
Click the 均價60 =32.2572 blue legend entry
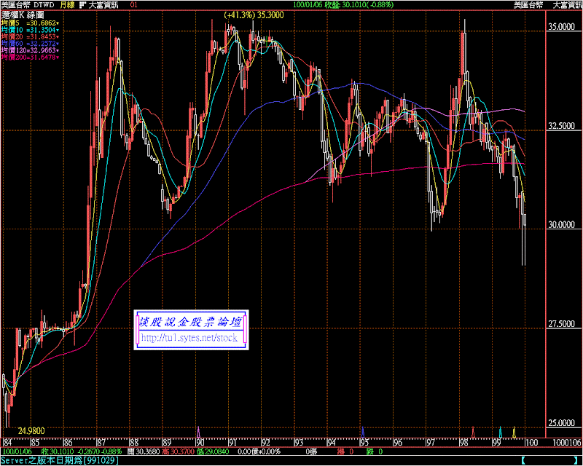28,44
